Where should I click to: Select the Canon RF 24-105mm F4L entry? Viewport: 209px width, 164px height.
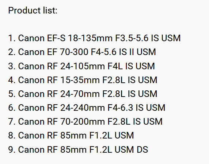[81, 66]
